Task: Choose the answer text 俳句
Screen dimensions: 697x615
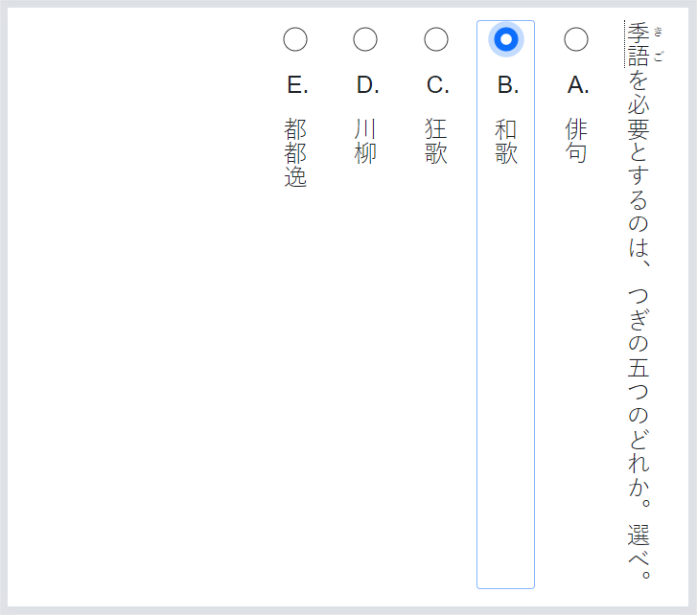Action: coord(576,141)
